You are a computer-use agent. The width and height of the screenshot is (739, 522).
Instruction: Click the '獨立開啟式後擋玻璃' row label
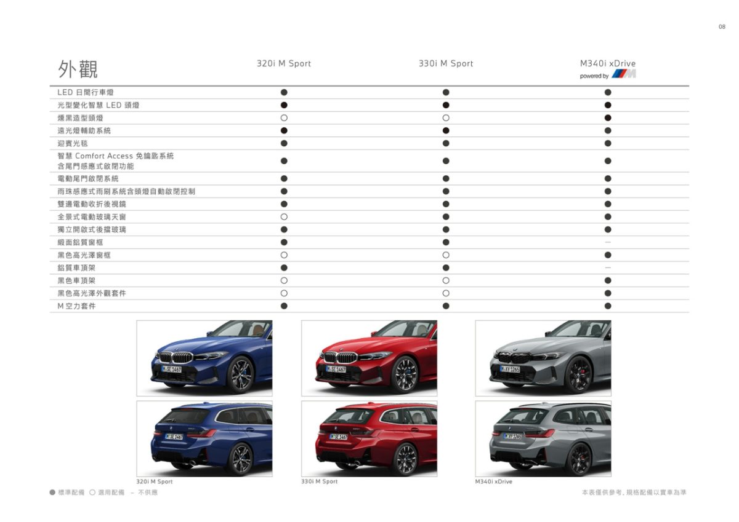92,229
